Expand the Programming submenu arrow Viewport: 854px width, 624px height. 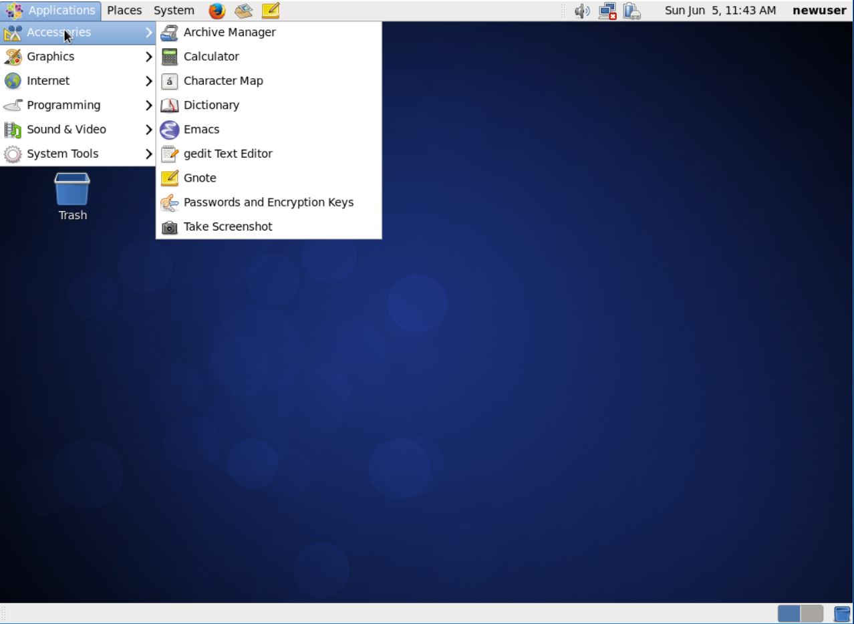(149, 106)
